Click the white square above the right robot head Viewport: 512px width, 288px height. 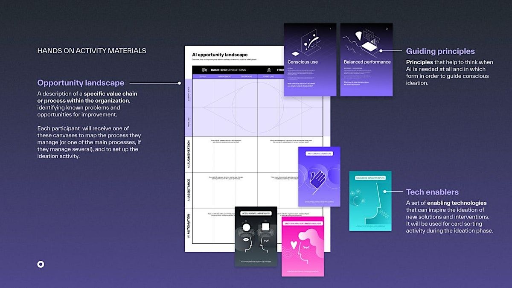pos(265,227)
